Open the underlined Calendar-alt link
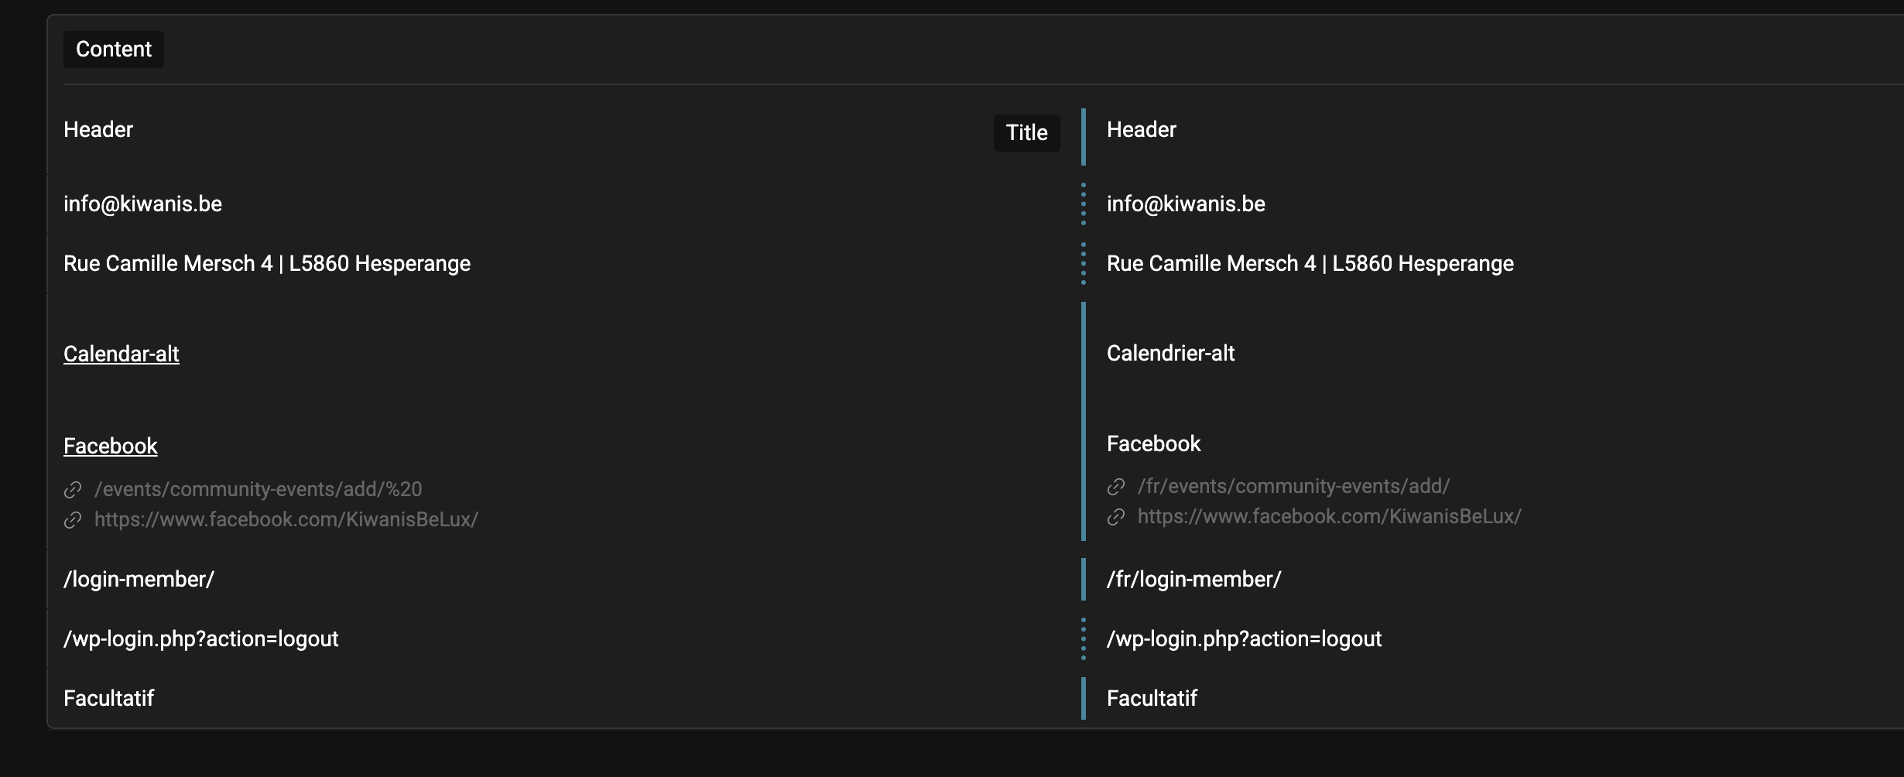This screenshot has width=1904, height=777. point(122,354)
